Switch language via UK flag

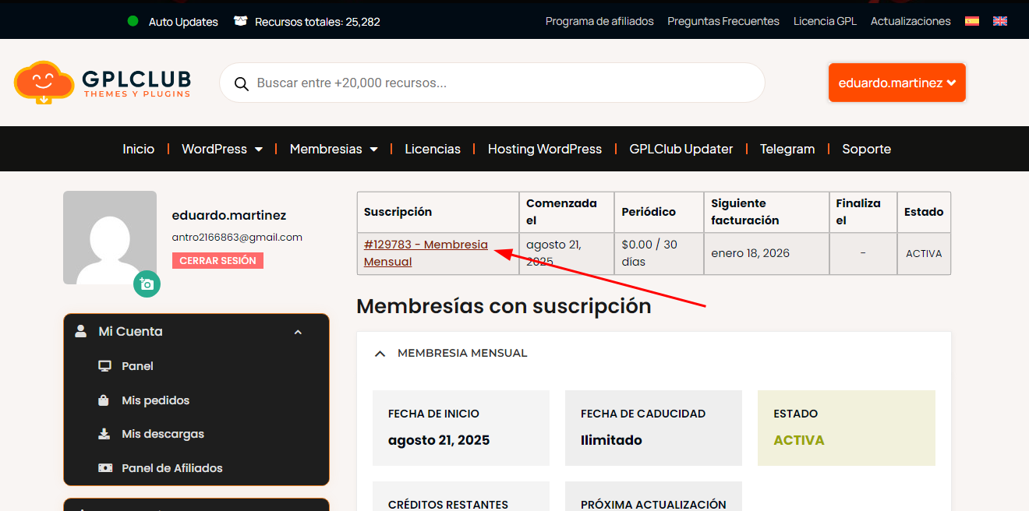point(1000,22)
